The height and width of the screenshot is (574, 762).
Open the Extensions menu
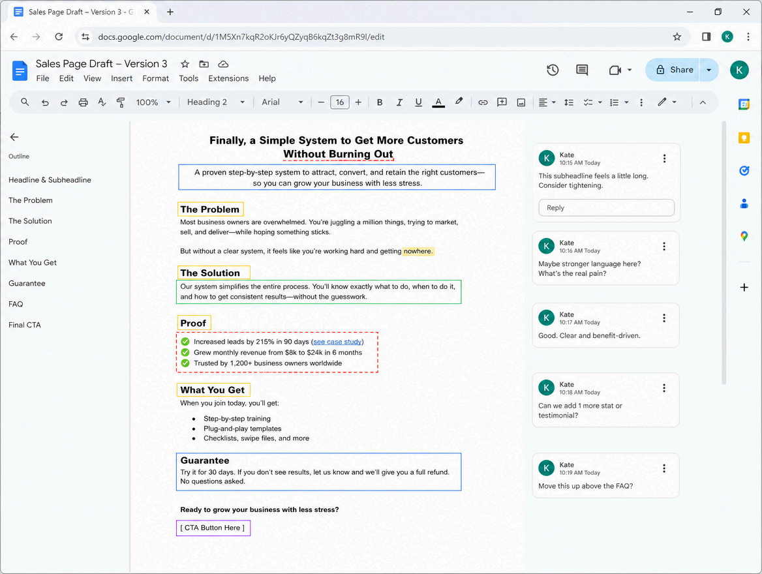228,78
